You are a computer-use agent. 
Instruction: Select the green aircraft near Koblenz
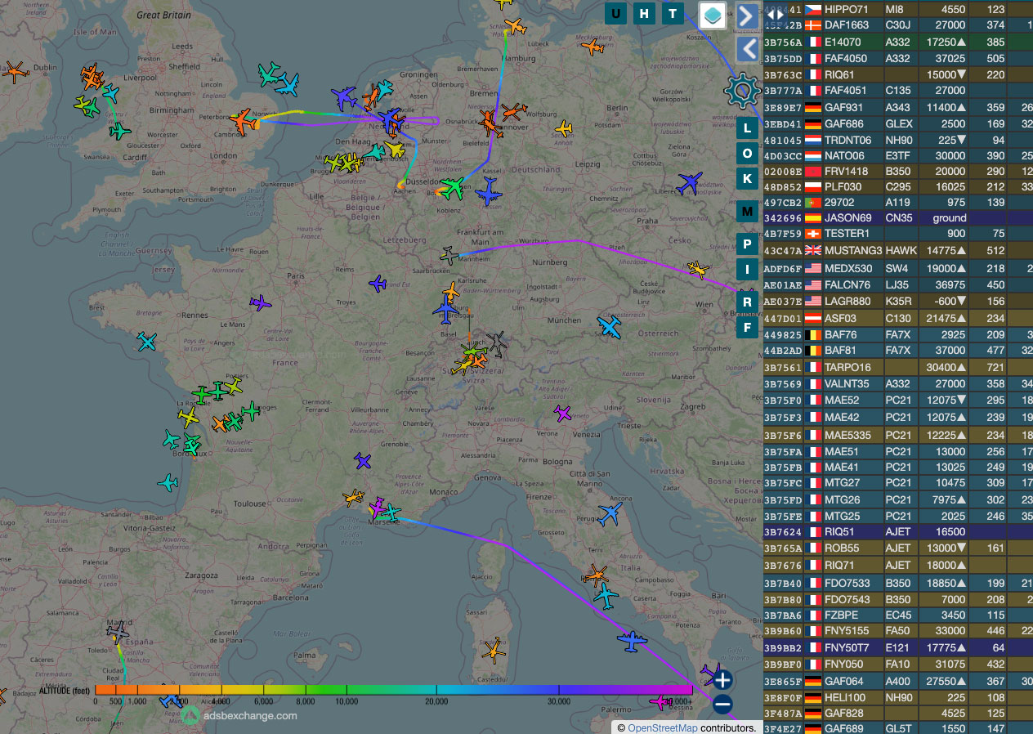(x=451, y=186)
